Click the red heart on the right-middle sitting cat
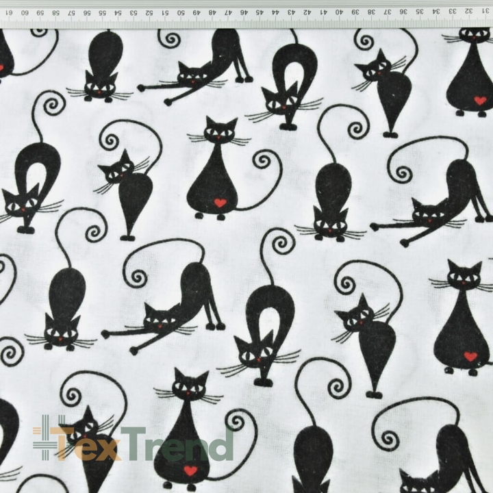This screenshot has width=493, height=493. click(x=470, y=356)
